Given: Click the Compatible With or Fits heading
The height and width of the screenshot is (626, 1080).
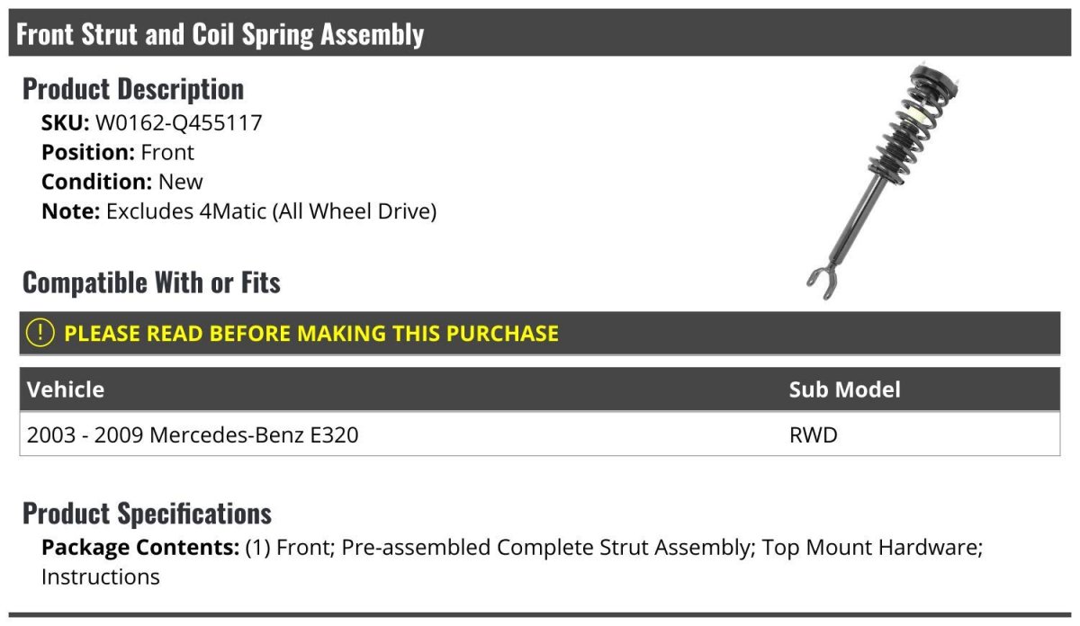Looking at the screenshot, I should pos(151,282).
